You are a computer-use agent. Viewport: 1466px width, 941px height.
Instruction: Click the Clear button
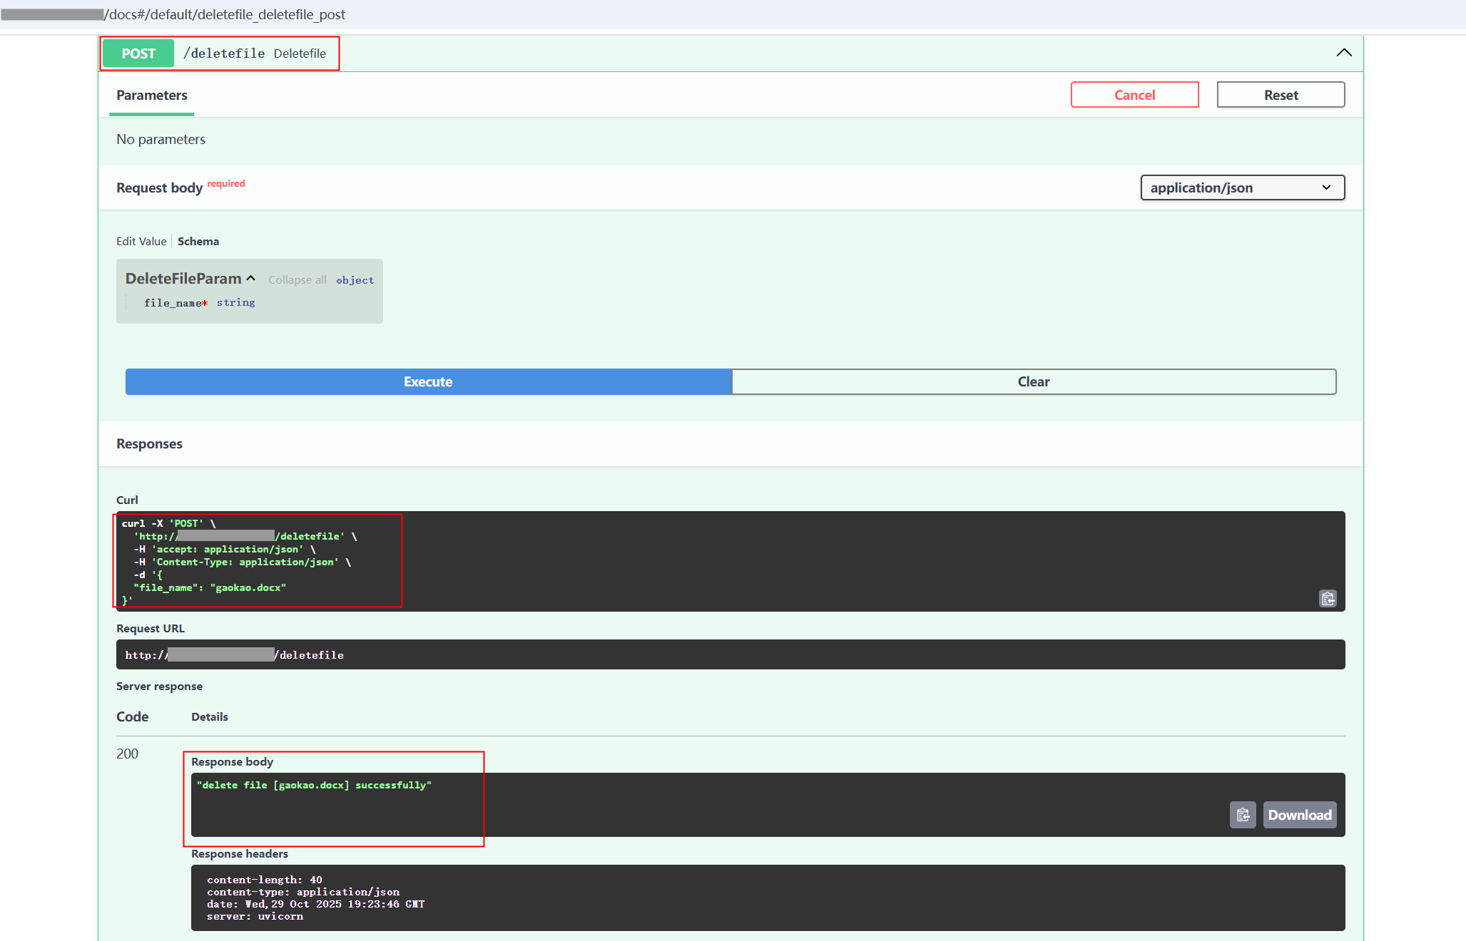point(1034,381)
